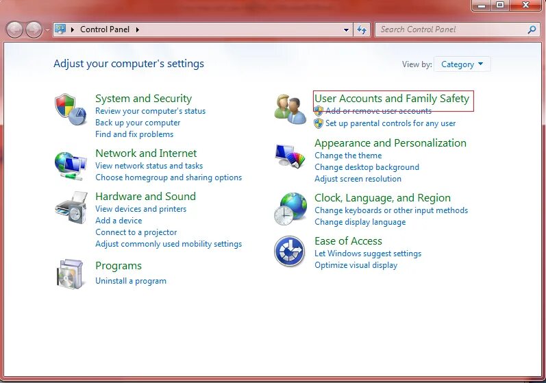The height and width of the screenshot is (383, 546).
Task: Open the Ease of Access heading
Action: tap(348, 241)
